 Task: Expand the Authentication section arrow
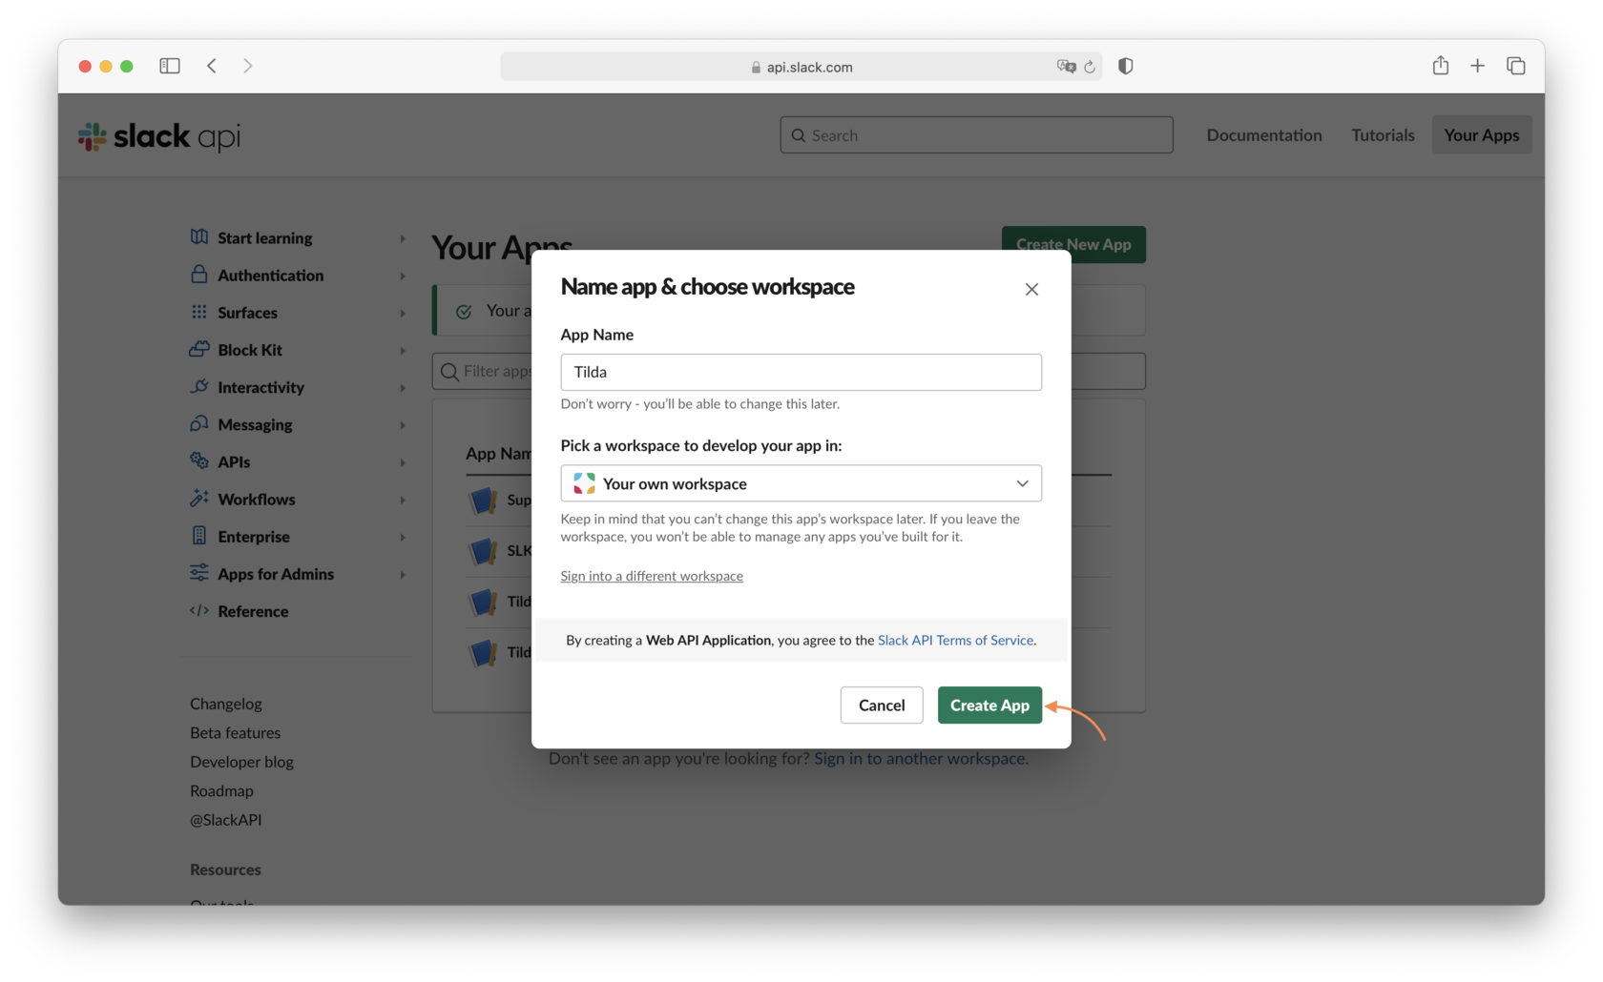403,276
